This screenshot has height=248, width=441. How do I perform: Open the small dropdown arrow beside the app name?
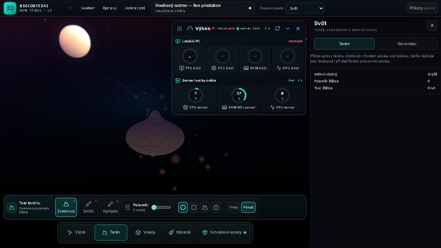(70, 8)
